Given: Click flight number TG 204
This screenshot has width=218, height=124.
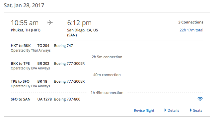Looking at the screenshot, I should click(x=43, y=46).
